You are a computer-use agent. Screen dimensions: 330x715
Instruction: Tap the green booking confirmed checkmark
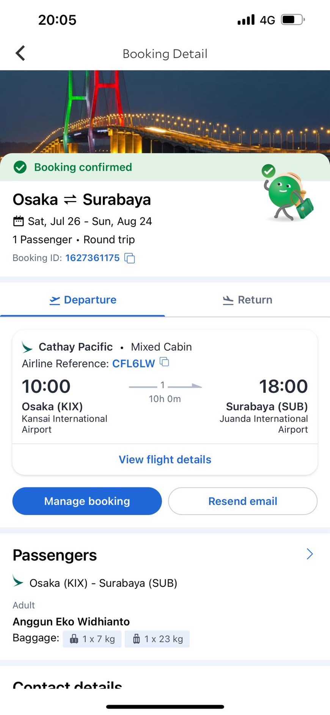[20, 167]
